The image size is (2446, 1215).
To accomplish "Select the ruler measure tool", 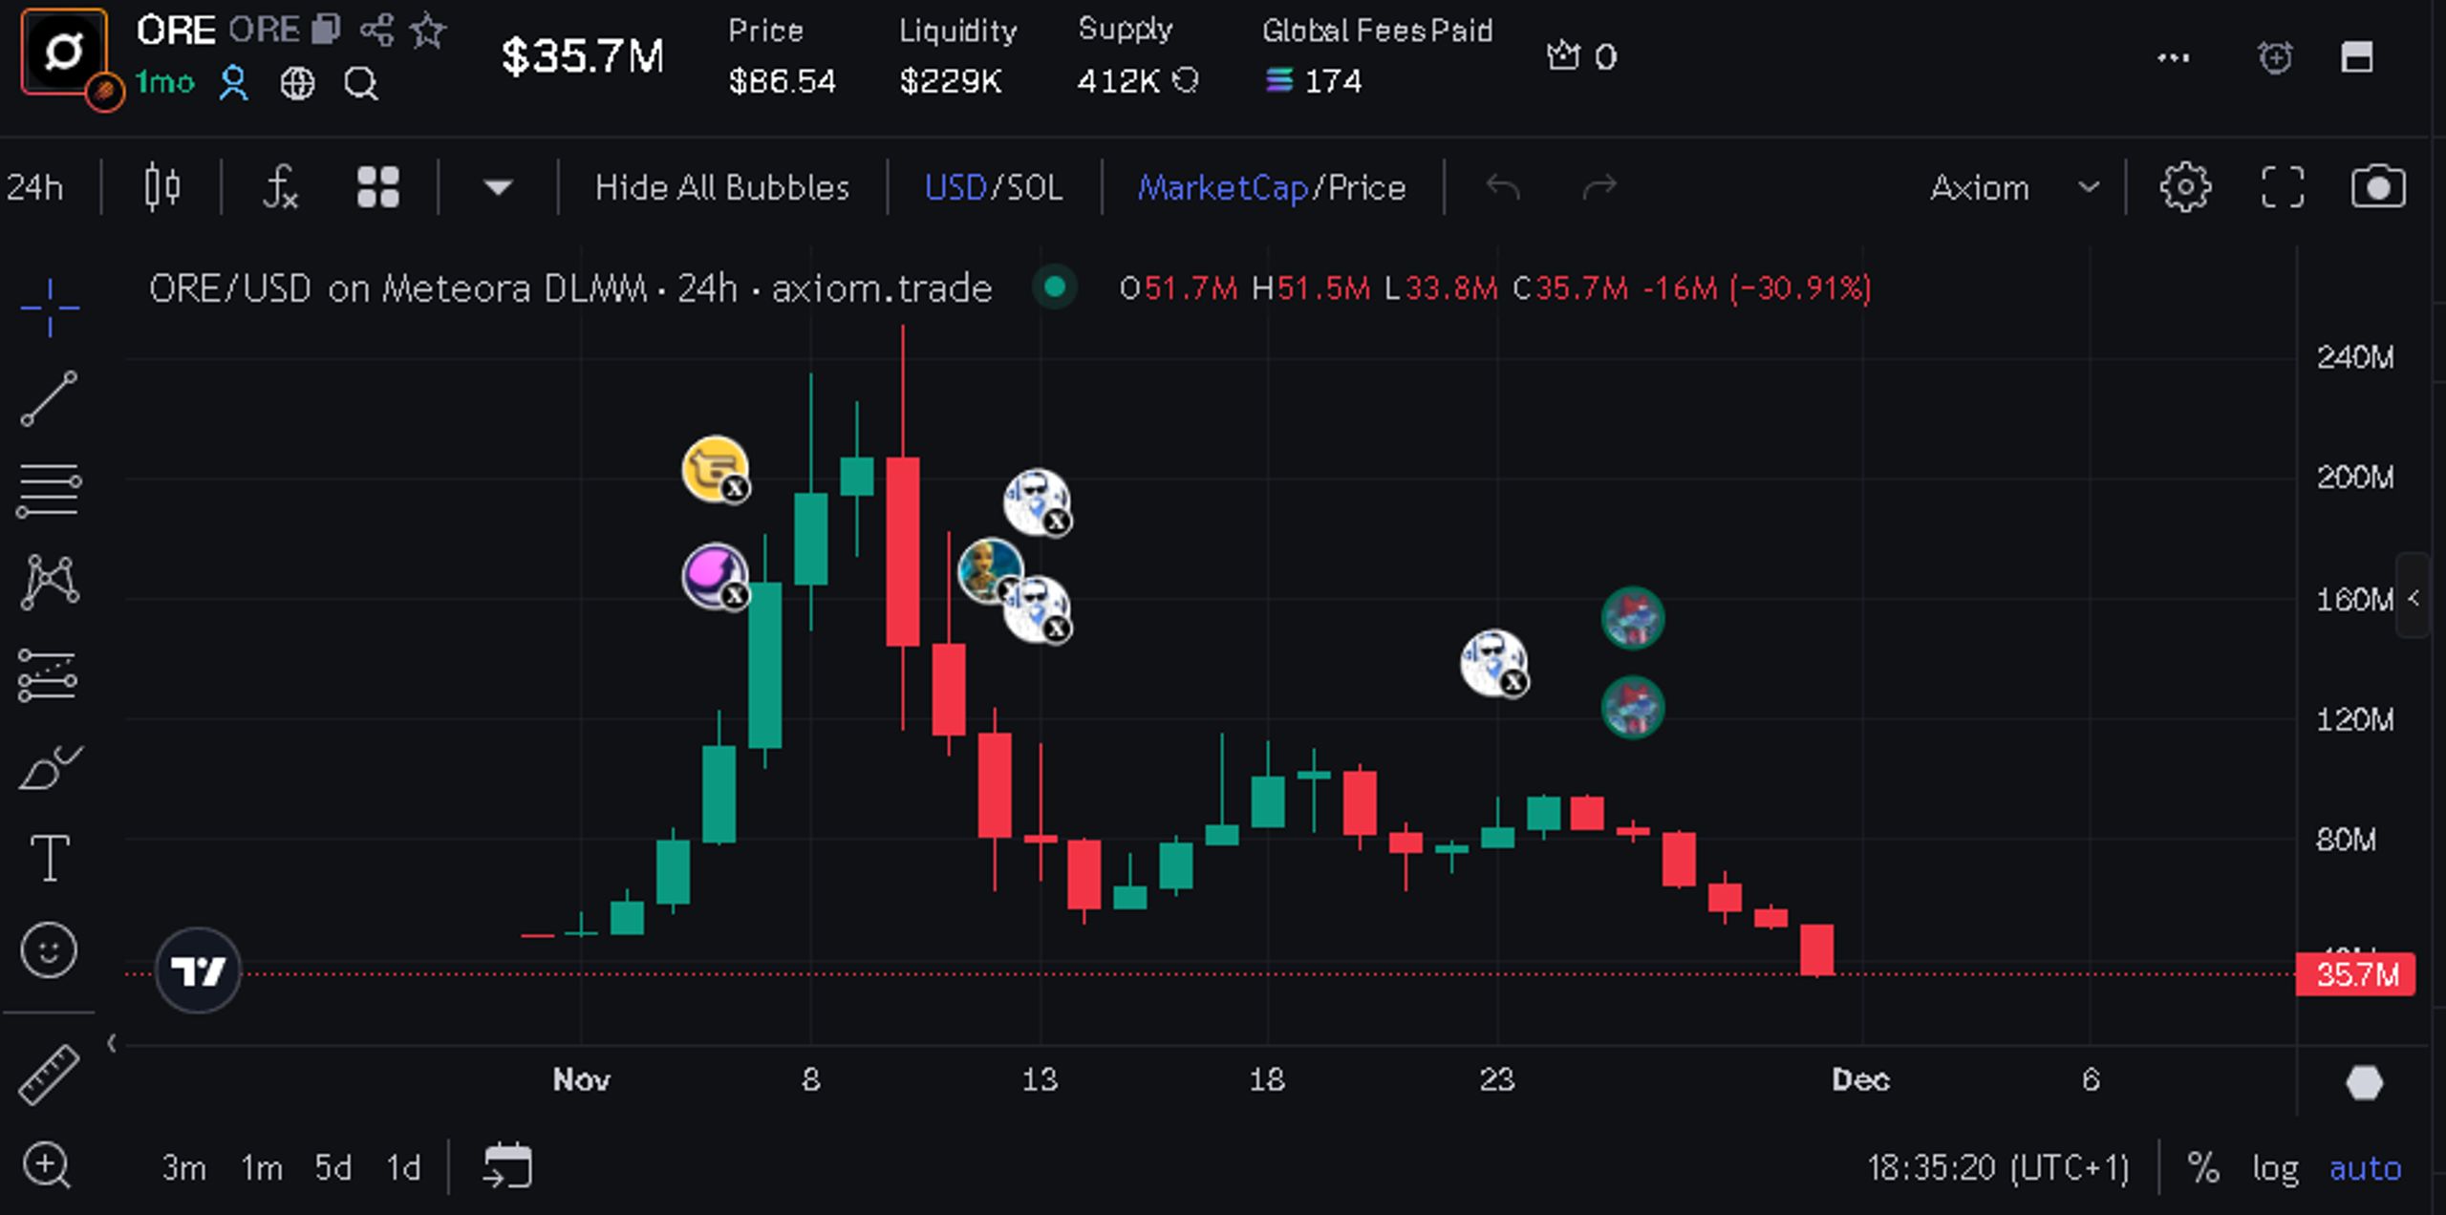I will pyautogui.click(x=49, y=1075).
